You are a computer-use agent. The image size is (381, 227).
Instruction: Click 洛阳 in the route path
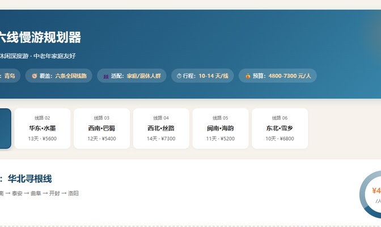73,194
